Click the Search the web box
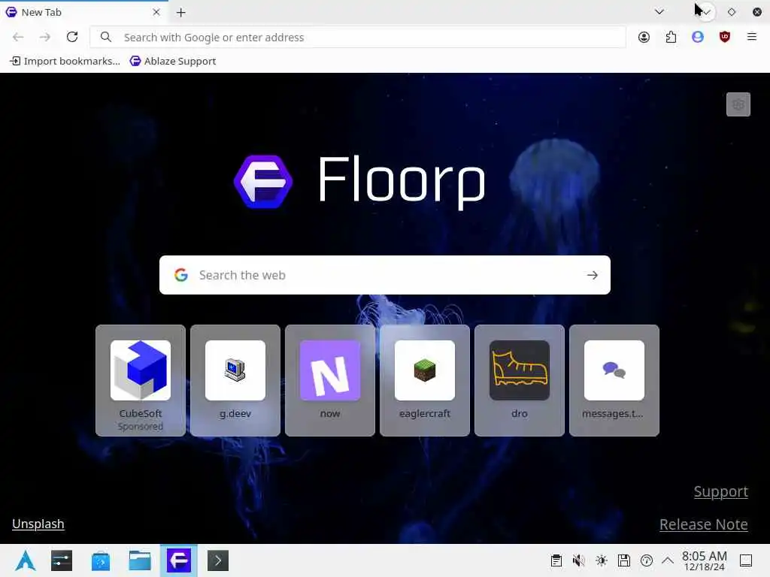This screenshot has height=577, width=770. click(384, 275)
